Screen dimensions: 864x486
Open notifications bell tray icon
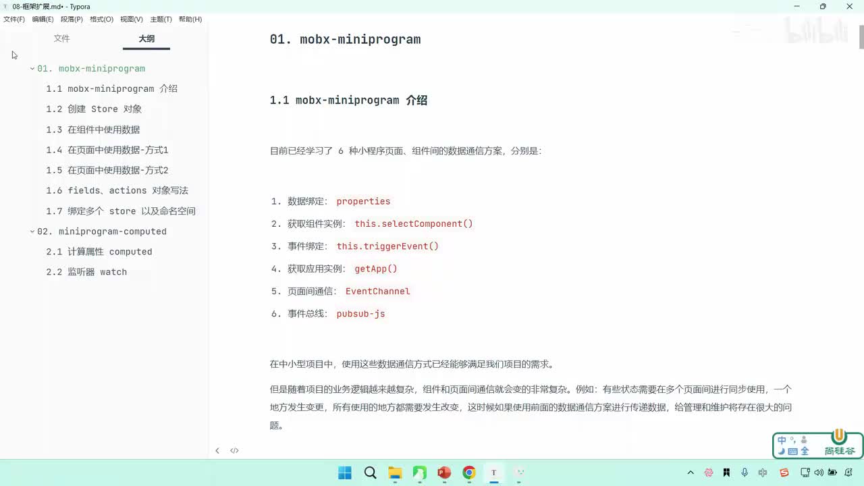tap(848, 473)
